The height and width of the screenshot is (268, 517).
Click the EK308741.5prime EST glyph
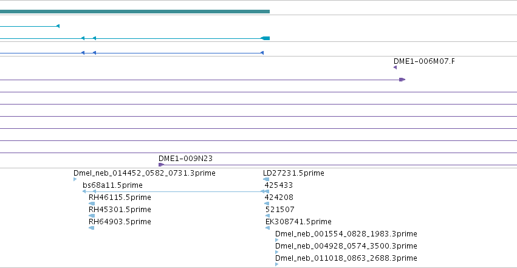(267, 228)
